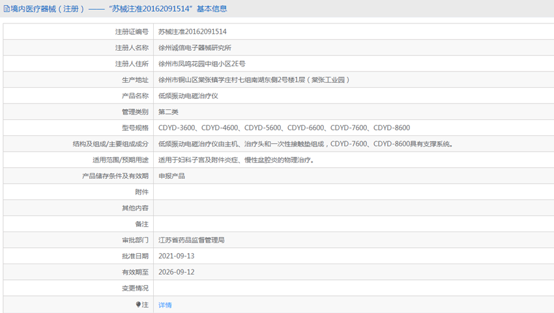Click registrant address 徐州市凤鸣花园中组小区2E号
Viewport: 554px width, 313px height.
[202, 64]
